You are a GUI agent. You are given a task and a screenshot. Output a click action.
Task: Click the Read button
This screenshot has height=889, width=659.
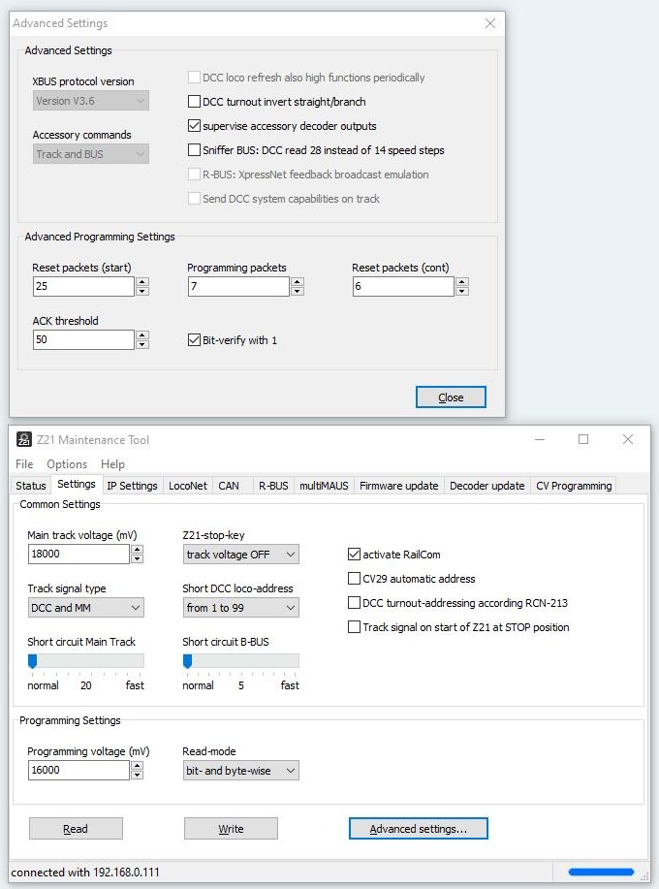(x=76, y=829)
